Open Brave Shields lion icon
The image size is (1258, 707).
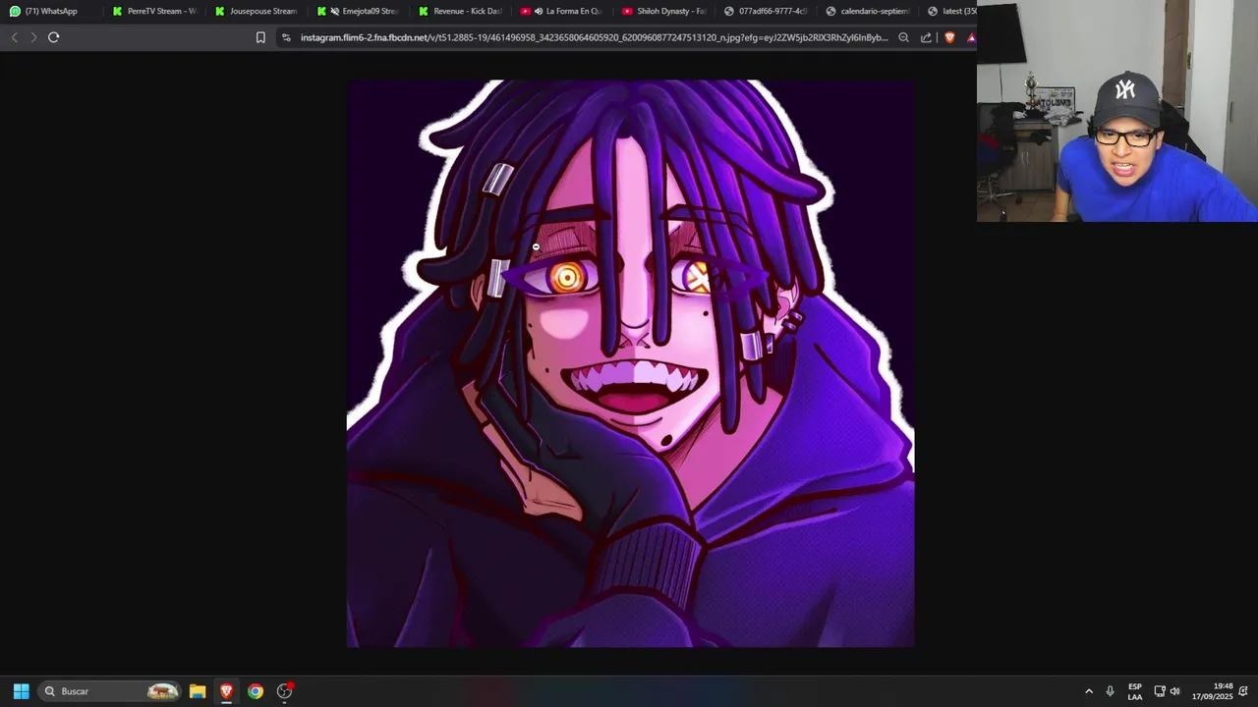tap(949, 37)
